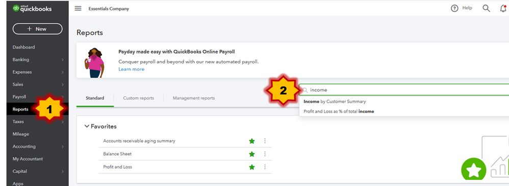
Task: Expand the Expenses submenu arrow
Action: [62, 72]
